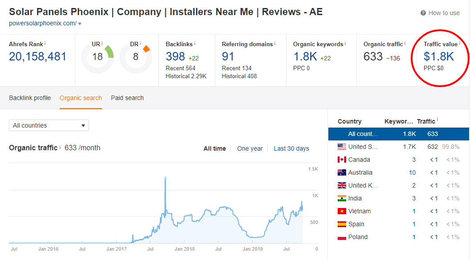This screenshot has width=470, height=260.
Task: Click the Ahrefs Rank info icon
Action: tap(45, 44)
